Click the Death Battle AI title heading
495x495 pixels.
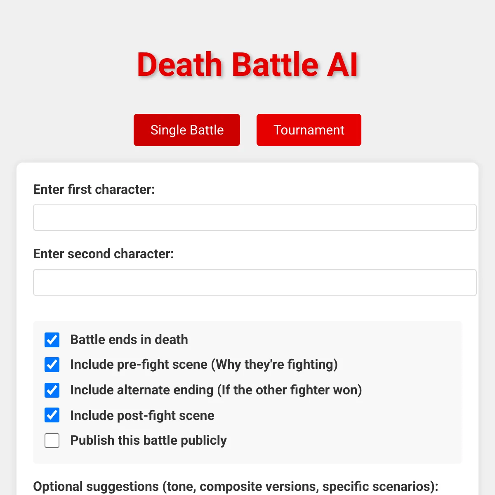pos(247,65)
